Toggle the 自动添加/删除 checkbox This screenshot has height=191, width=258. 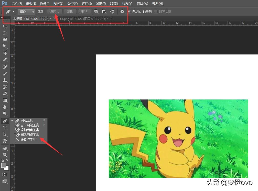tap(129, 12)
